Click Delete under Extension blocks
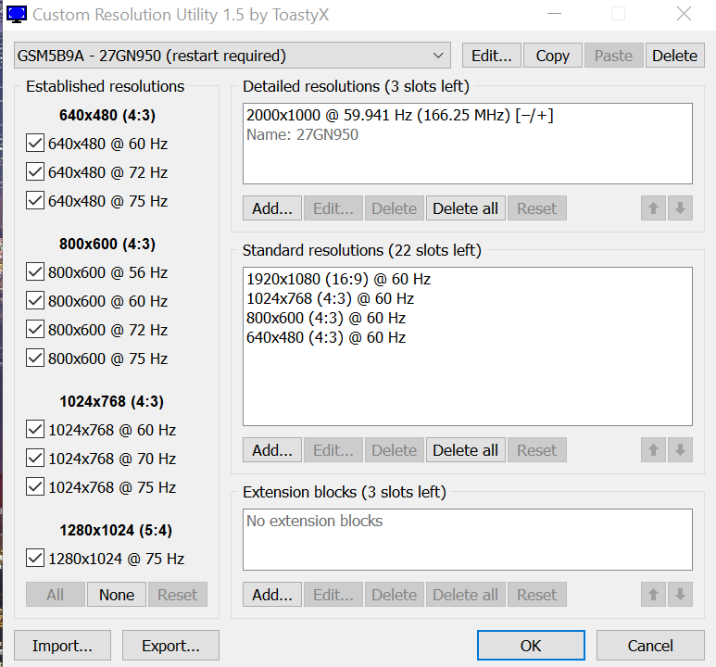Viewport: 716px width, 667px height. (394, 595)
